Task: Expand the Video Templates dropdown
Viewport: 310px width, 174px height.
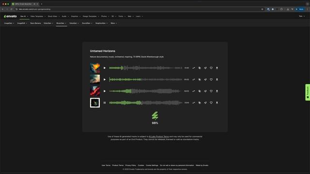Action: pos(38,16)
